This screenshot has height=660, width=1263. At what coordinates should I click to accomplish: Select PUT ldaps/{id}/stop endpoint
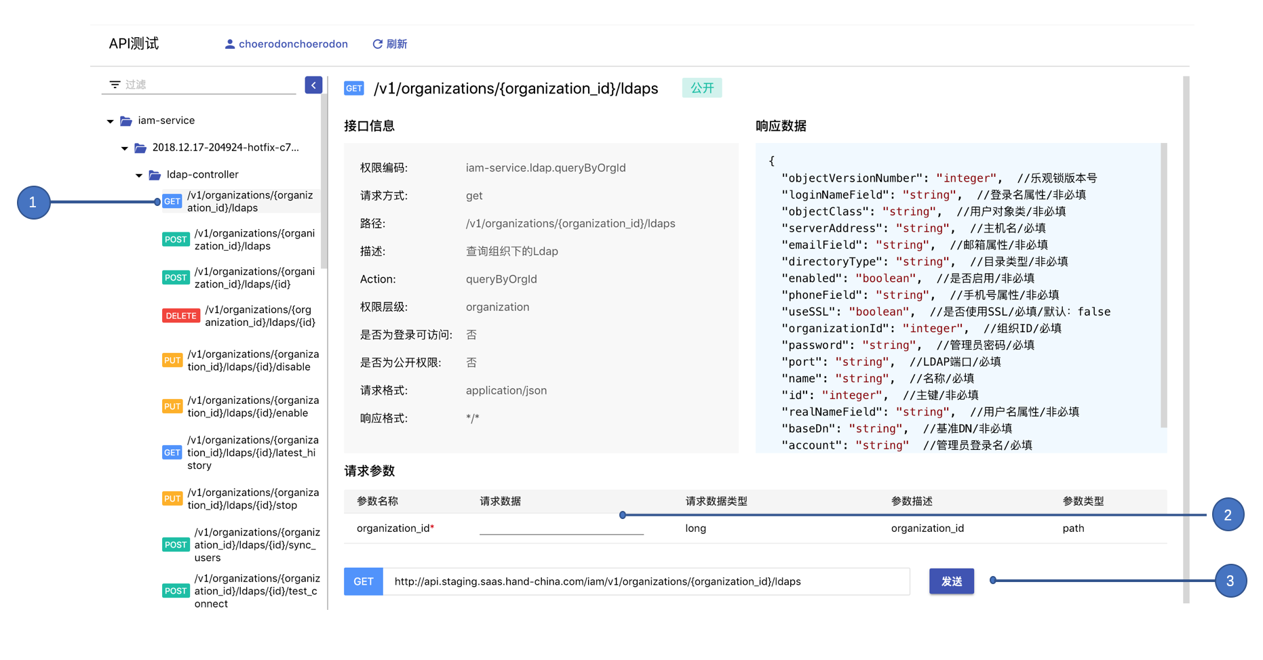(240, 499)
